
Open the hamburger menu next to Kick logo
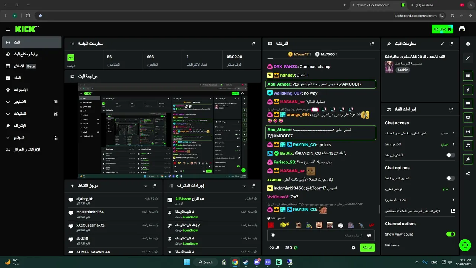8,29
